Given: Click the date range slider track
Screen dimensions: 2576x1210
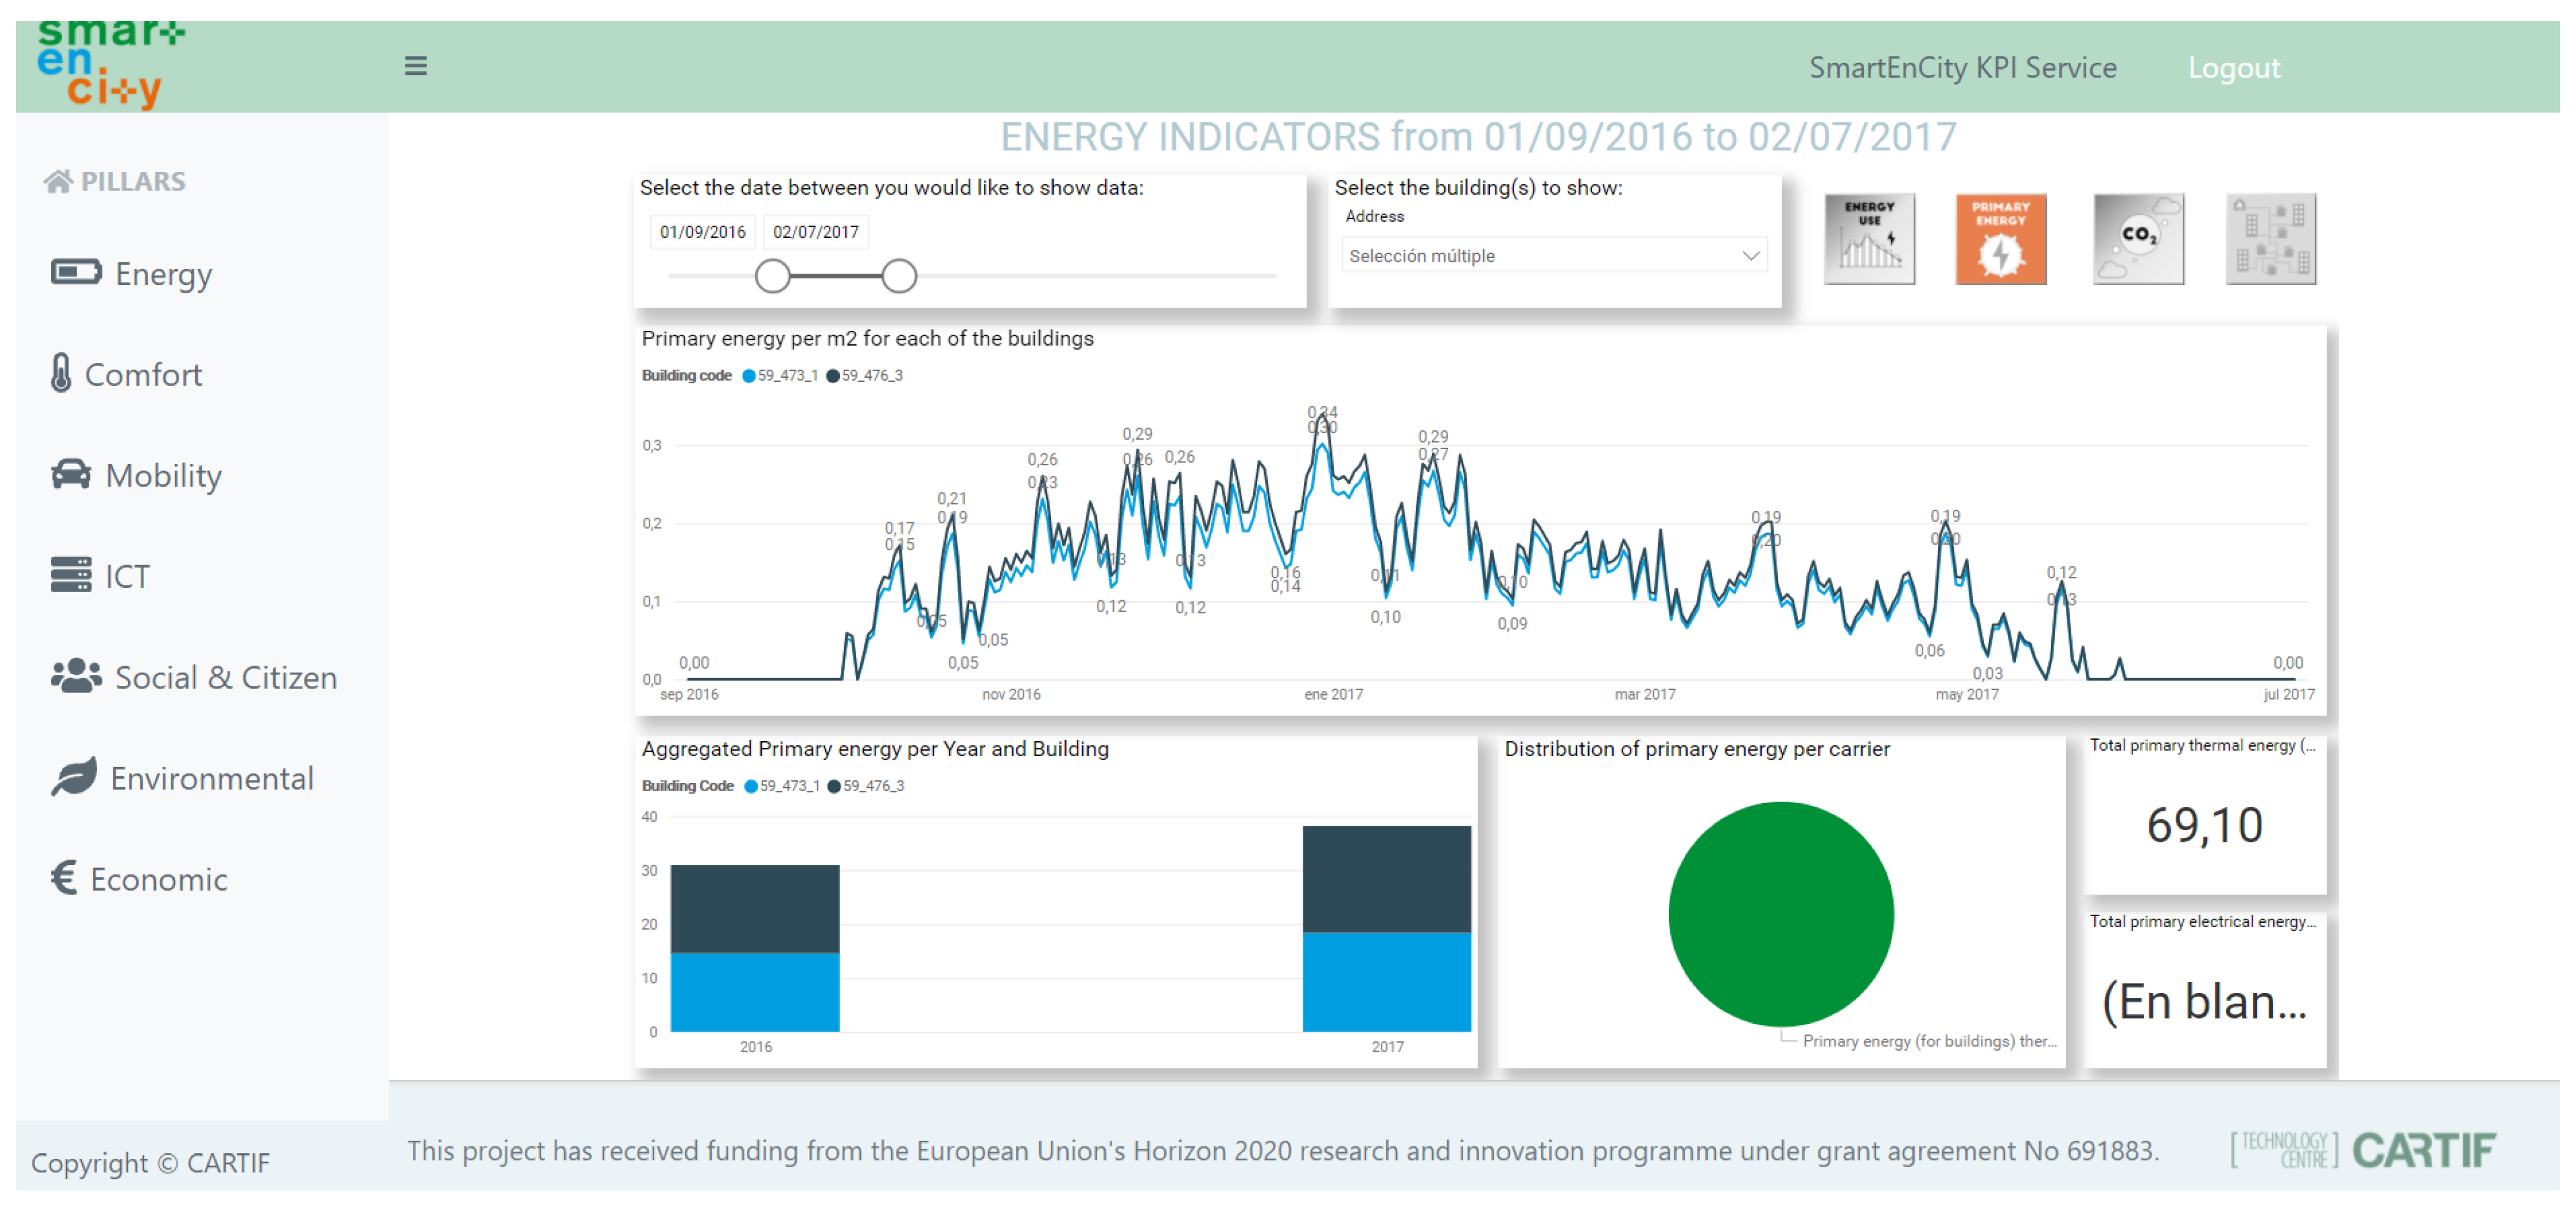Looking at the screenshot, I should click(x=971, y=276).
